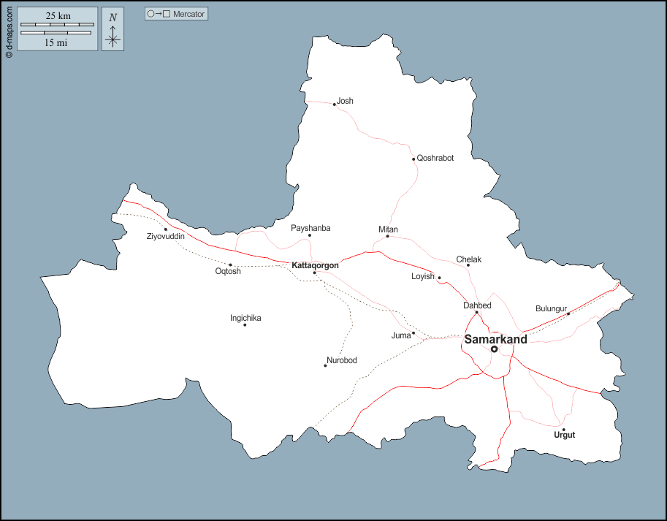Click the Samarkand city label
The height and width of the screenshot is (521, 667).
tap(495, 339)
